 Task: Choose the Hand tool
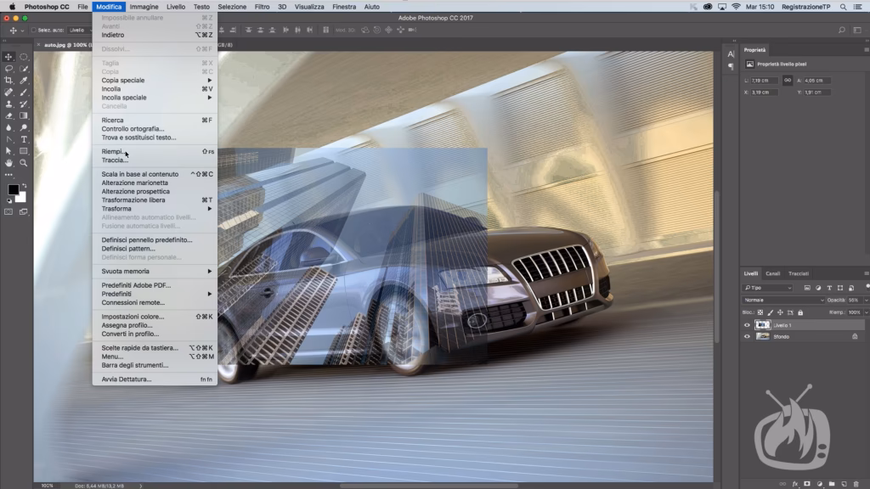(9, 162)
